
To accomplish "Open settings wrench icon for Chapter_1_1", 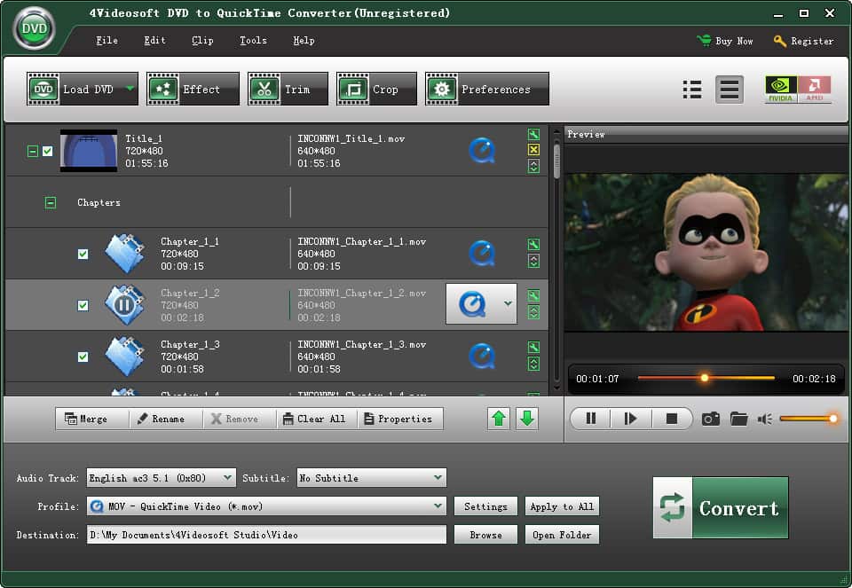I will (533, 245).
